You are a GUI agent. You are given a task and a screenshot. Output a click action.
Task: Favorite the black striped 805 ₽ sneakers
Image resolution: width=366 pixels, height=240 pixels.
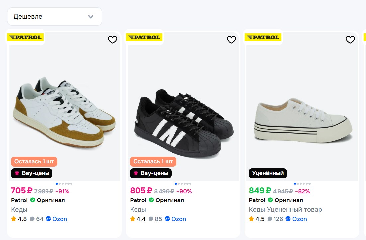click(x=231, y=40)
